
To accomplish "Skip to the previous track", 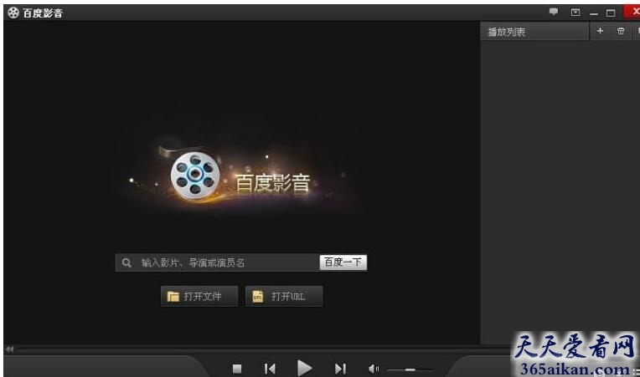I will pos(270,369).
